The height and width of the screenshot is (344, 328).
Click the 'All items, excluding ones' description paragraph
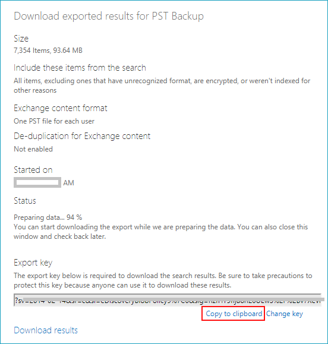coord(162,86)
